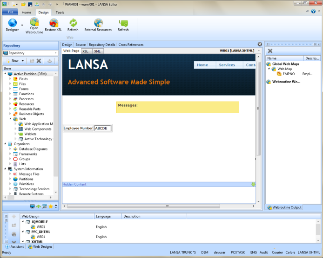323x258 pixels.
Task: Click 'LANSA XHTML' in the status bar
Action: point(309,252)
